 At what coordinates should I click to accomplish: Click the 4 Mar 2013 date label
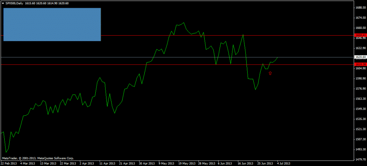pos(28,164)
